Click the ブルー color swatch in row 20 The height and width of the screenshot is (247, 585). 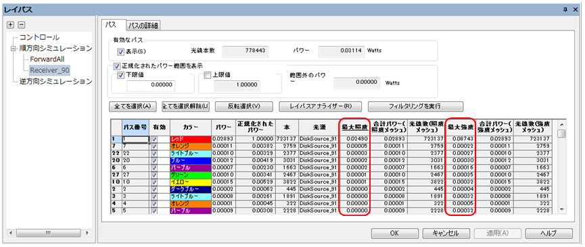tap(190, 160)
